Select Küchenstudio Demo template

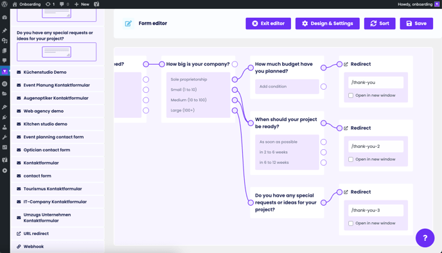[57, 72]
